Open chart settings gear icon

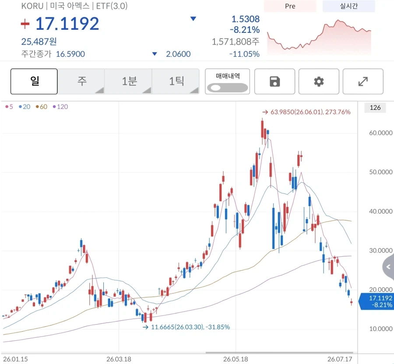tap(319, 81)
